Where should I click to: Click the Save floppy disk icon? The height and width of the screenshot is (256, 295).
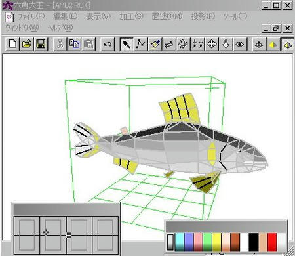click(x=41, y=44)
